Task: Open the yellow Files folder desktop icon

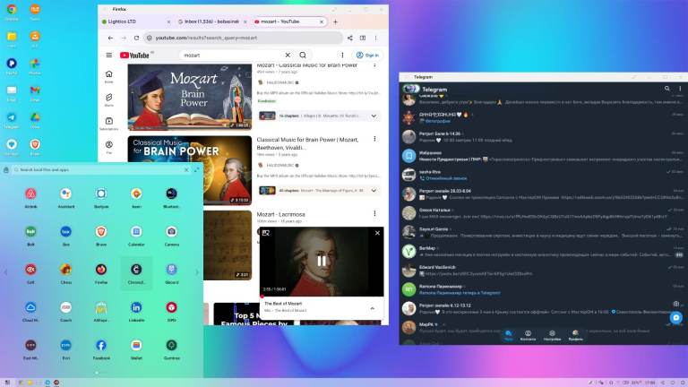Action: click(x=12, y=39)
